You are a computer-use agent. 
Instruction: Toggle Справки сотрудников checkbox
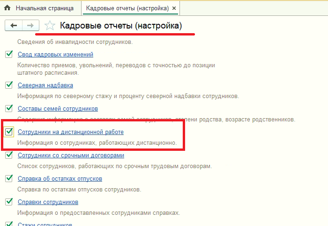(9, 202)
